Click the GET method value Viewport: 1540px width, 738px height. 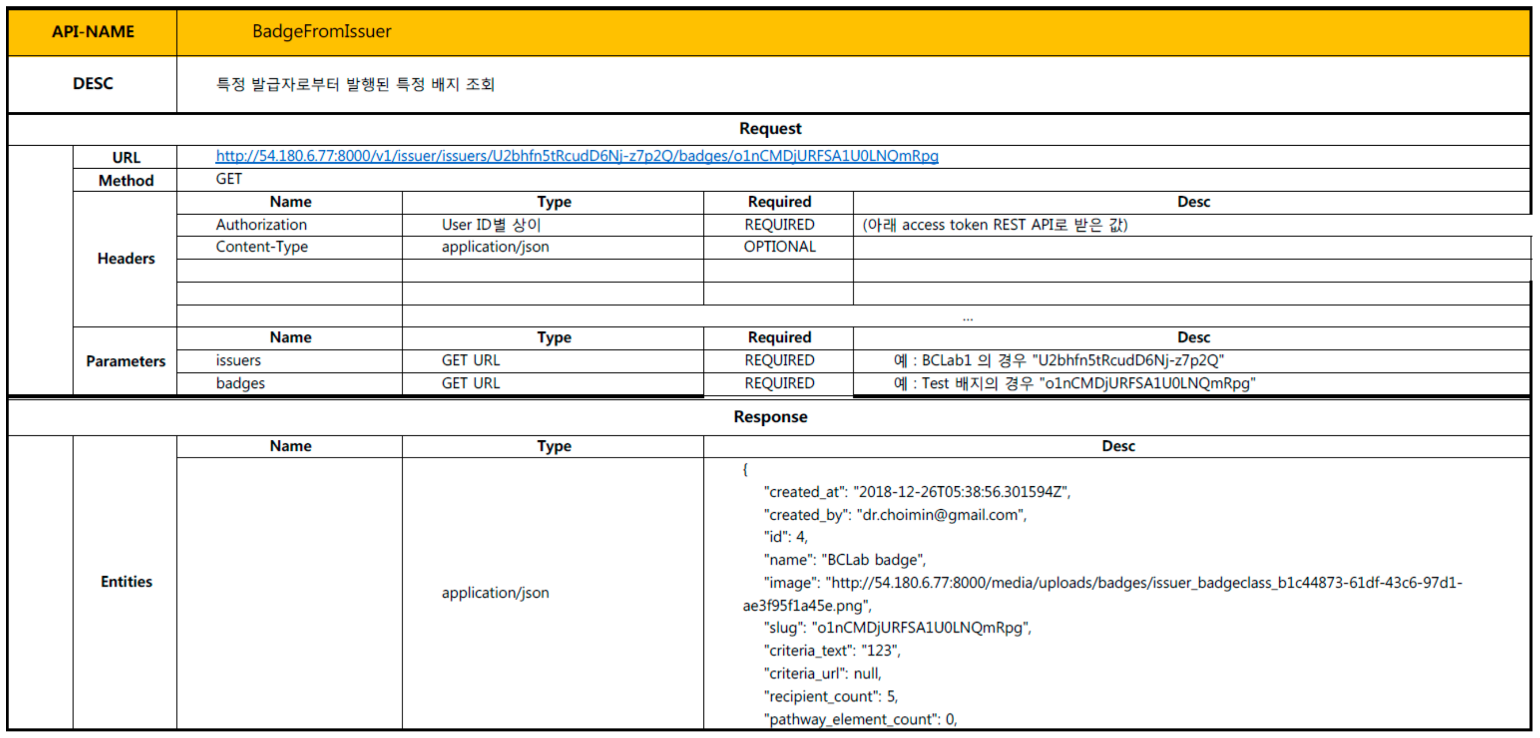pos(229,179)
